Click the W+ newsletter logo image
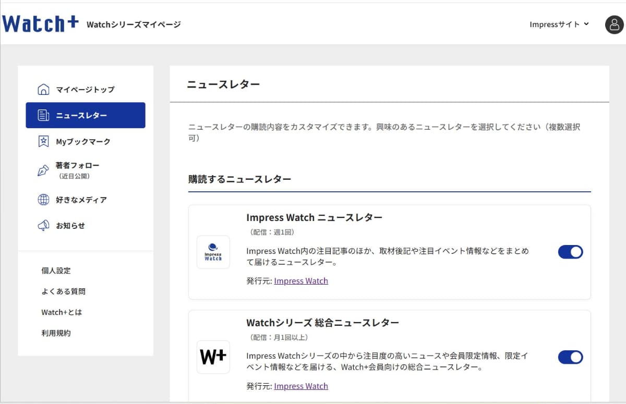Image resolution: width=626 pixels, height=404 pixels. point(213,357)
